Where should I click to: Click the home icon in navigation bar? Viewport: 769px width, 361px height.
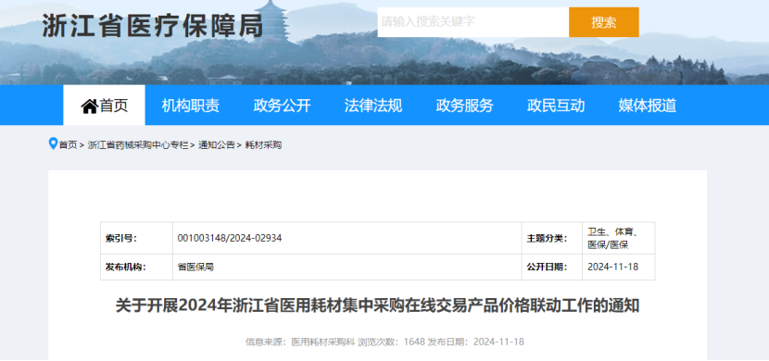[x=89, y=106]
